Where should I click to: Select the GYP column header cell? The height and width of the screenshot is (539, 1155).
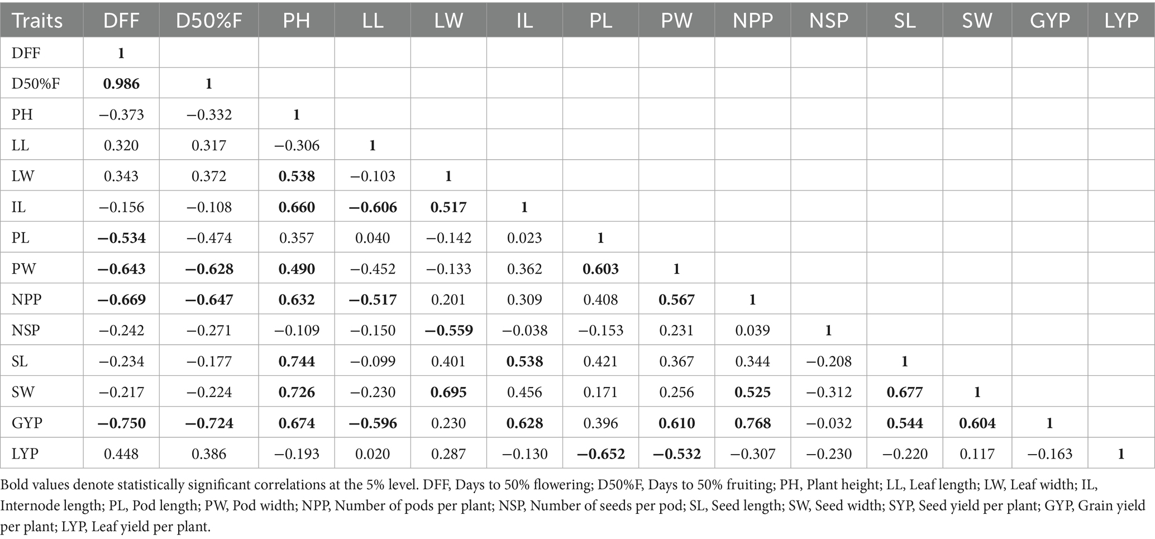coord(1049,21)
